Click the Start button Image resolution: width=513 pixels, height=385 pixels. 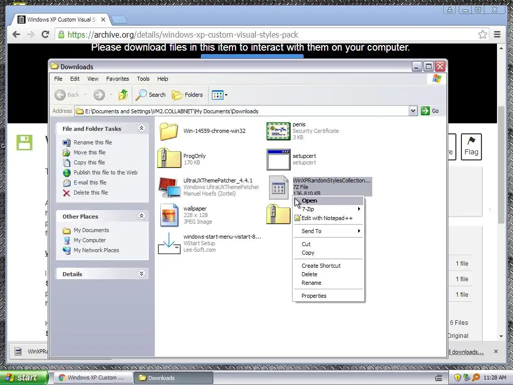pyautogui.click(x=24, y=378)
